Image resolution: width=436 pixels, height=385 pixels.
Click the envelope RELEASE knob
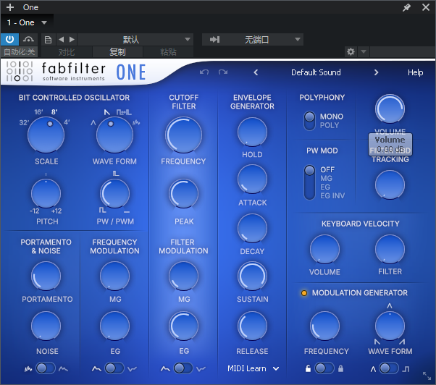[x=252, y=326]
